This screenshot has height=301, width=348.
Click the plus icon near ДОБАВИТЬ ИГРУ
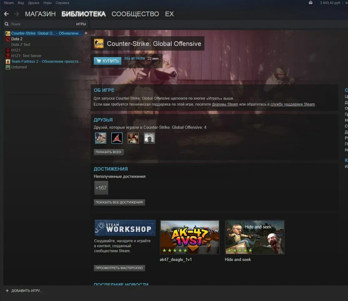(7, 291)
